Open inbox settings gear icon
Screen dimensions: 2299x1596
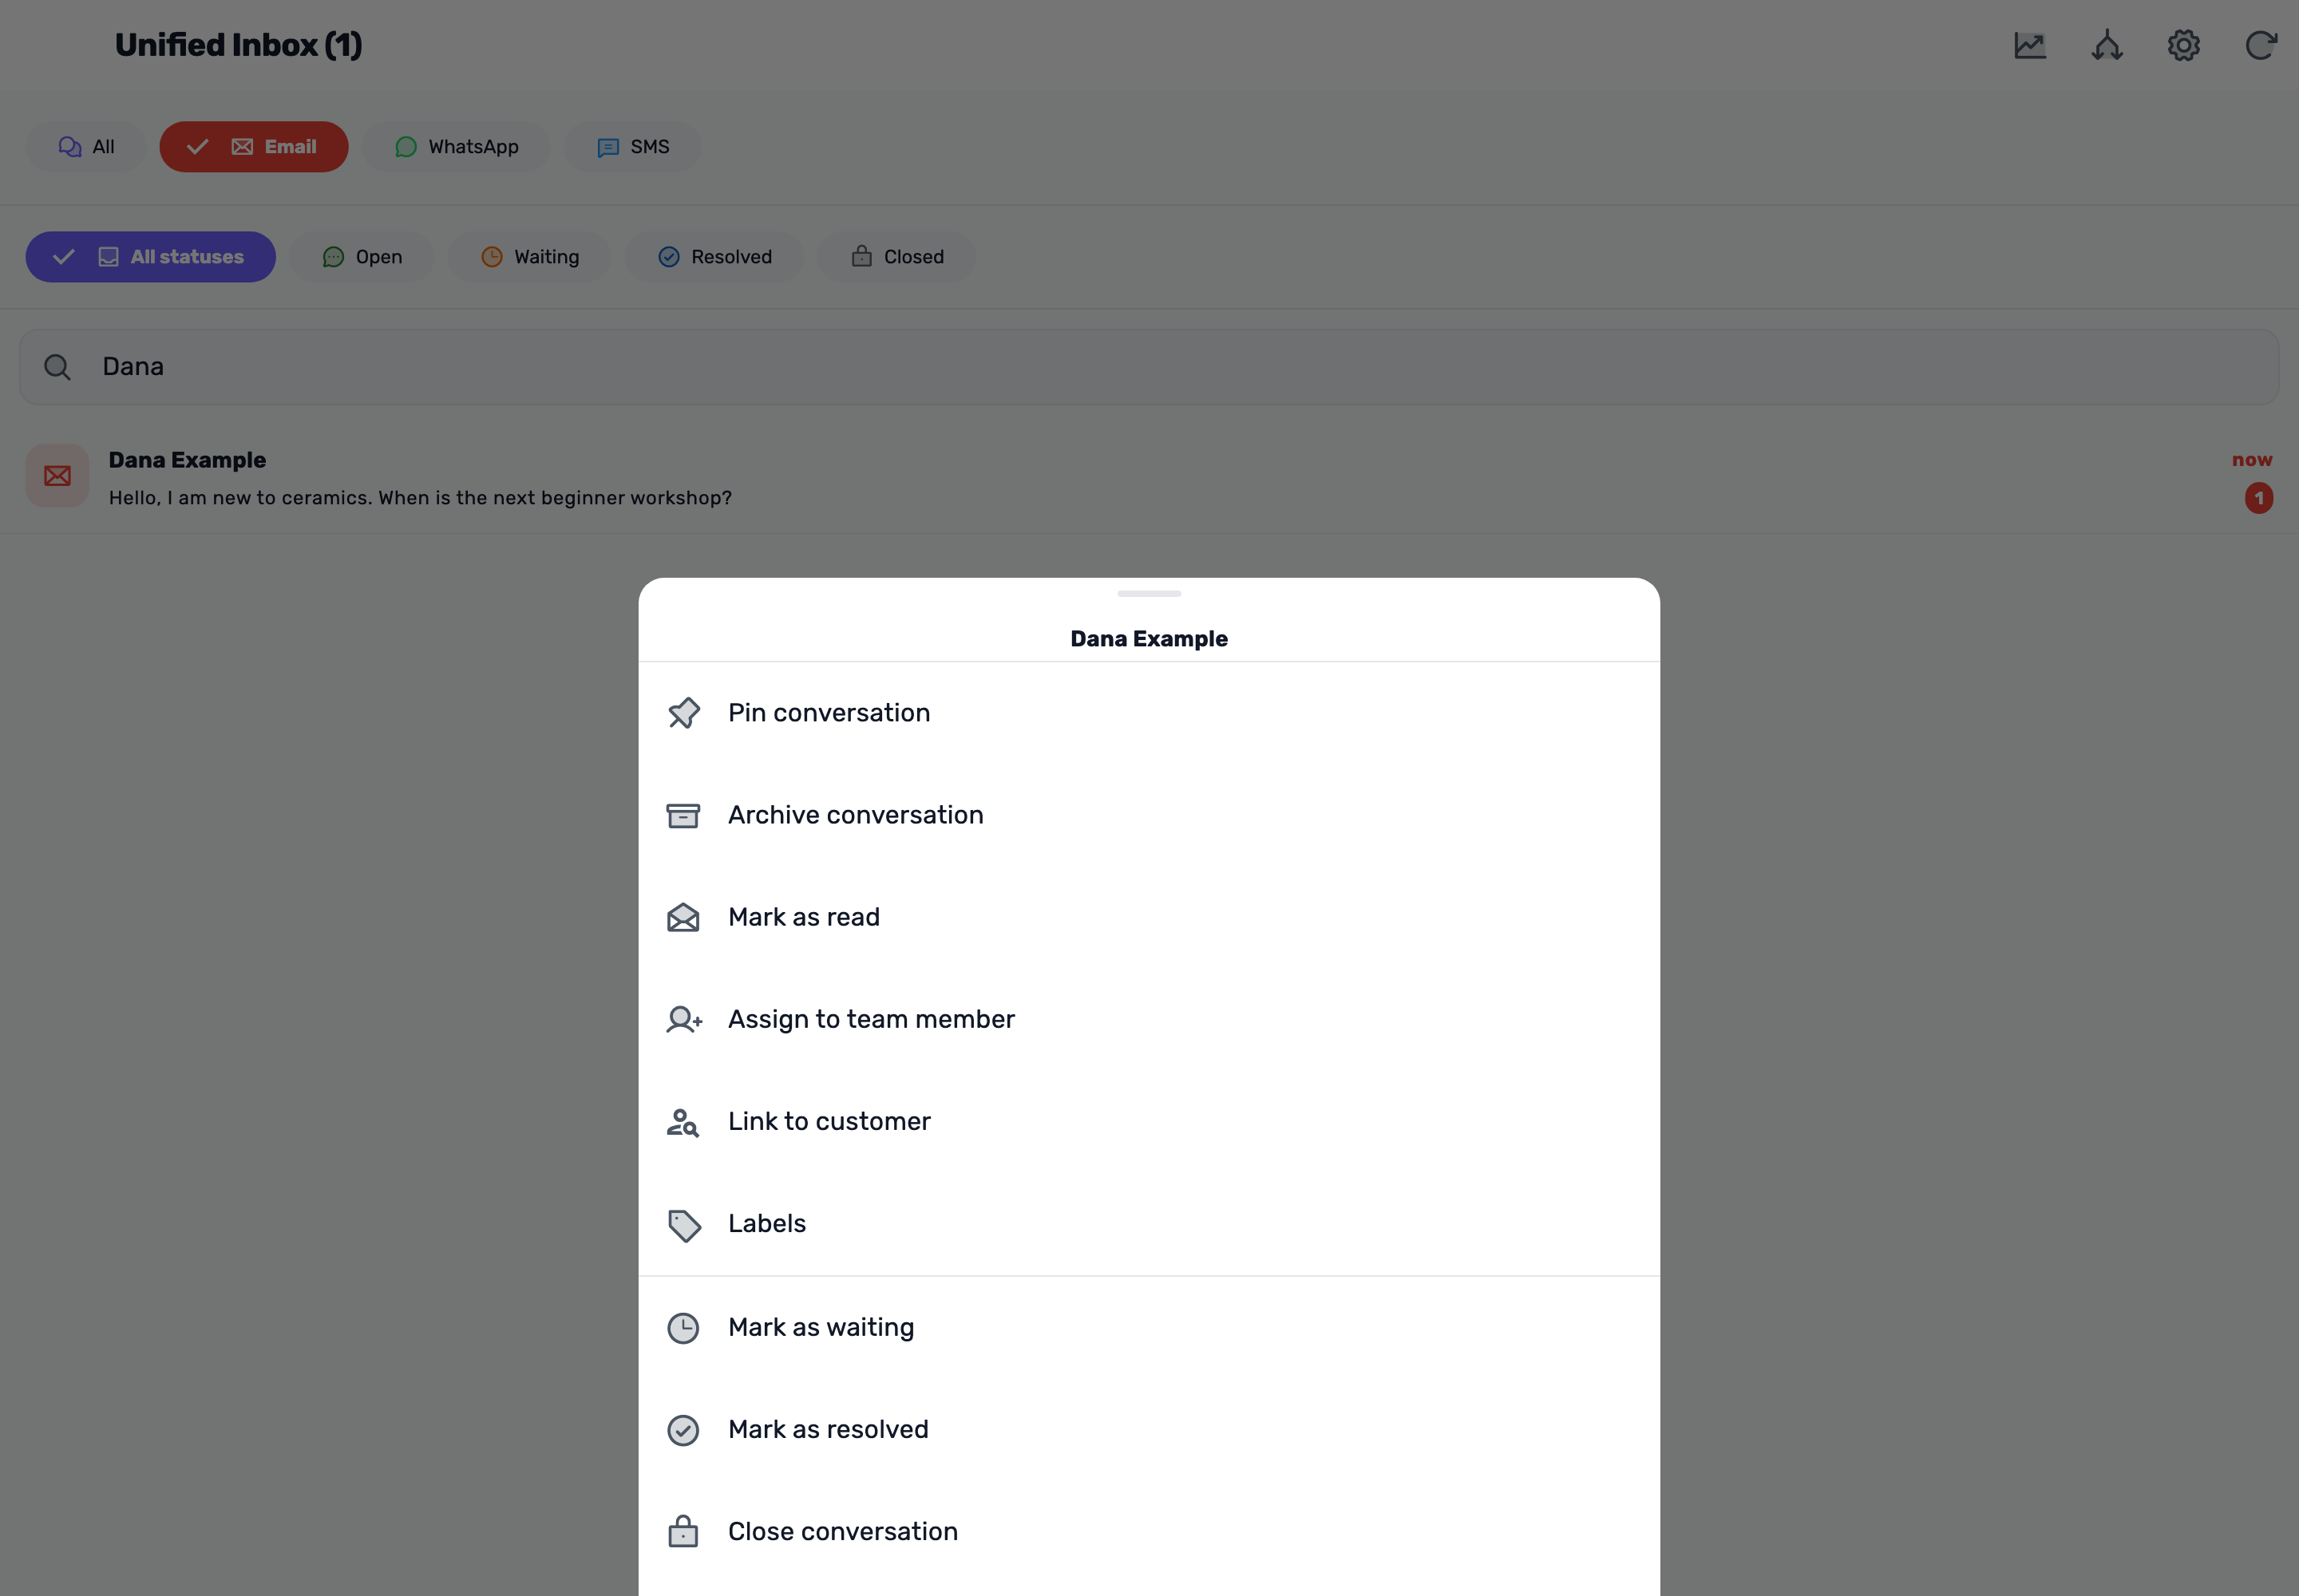coord(2184,45)
